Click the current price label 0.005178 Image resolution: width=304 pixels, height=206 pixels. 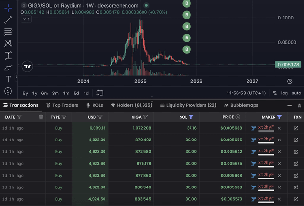pos(287,64)
